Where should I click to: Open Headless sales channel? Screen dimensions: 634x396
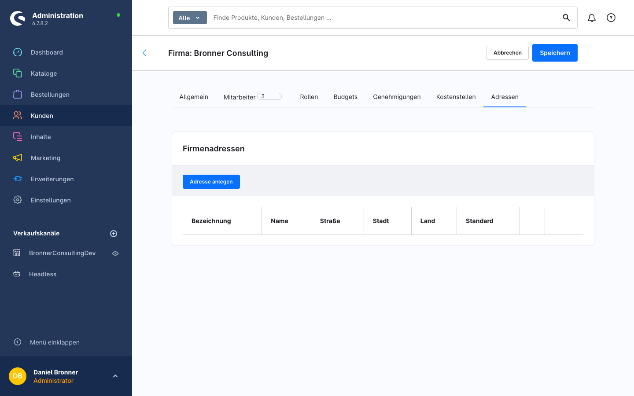point(43,274)
